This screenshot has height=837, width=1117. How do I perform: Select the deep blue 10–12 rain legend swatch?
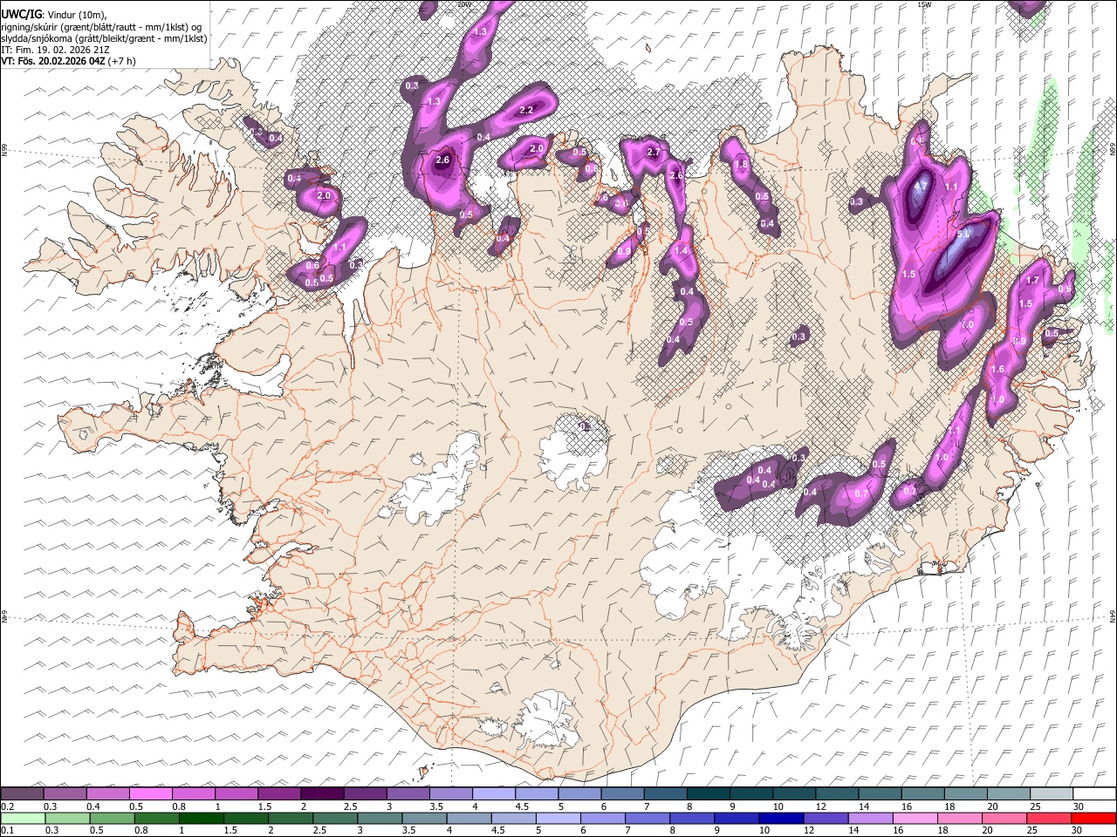(782, 818)
